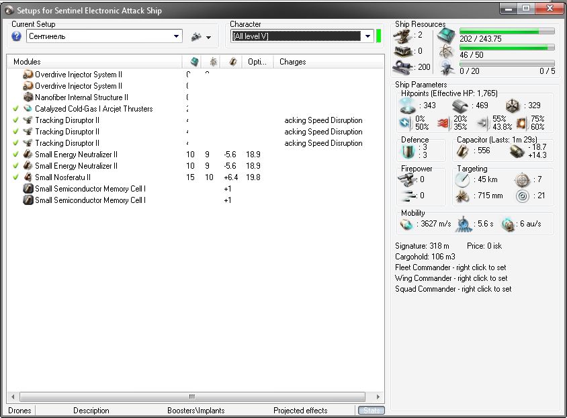Image resolution: width=567 pixels, height=418 pixels.
Task: Click the blue help question mark icon
Action: pyautogui.click(x=16, y=36)
